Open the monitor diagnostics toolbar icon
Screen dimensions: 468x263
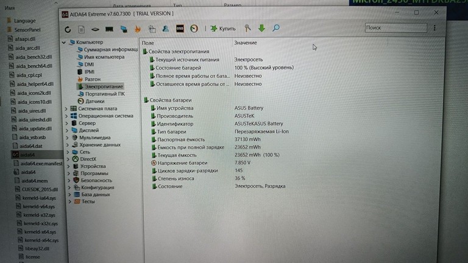coord(124,29)
